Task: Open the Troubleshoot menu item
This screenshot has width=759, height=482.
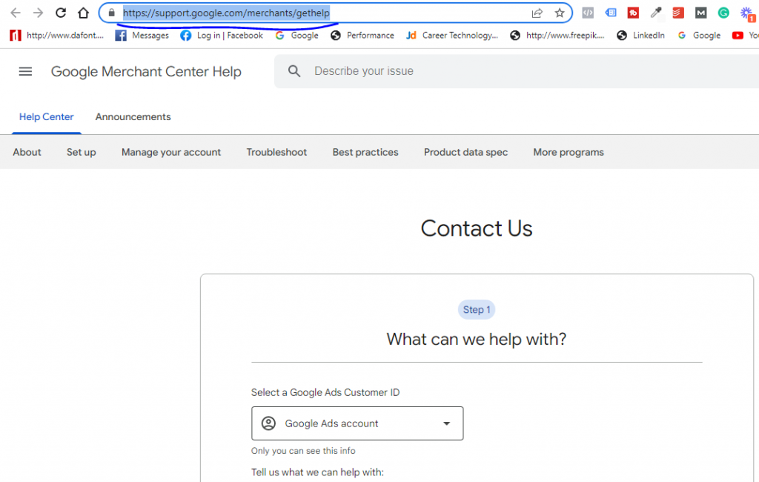Action: [277, 152]
